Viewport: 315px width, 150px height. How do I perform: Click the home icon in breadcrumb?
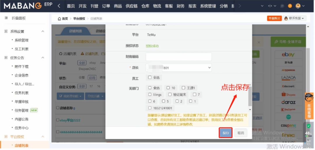coord(60,19)
